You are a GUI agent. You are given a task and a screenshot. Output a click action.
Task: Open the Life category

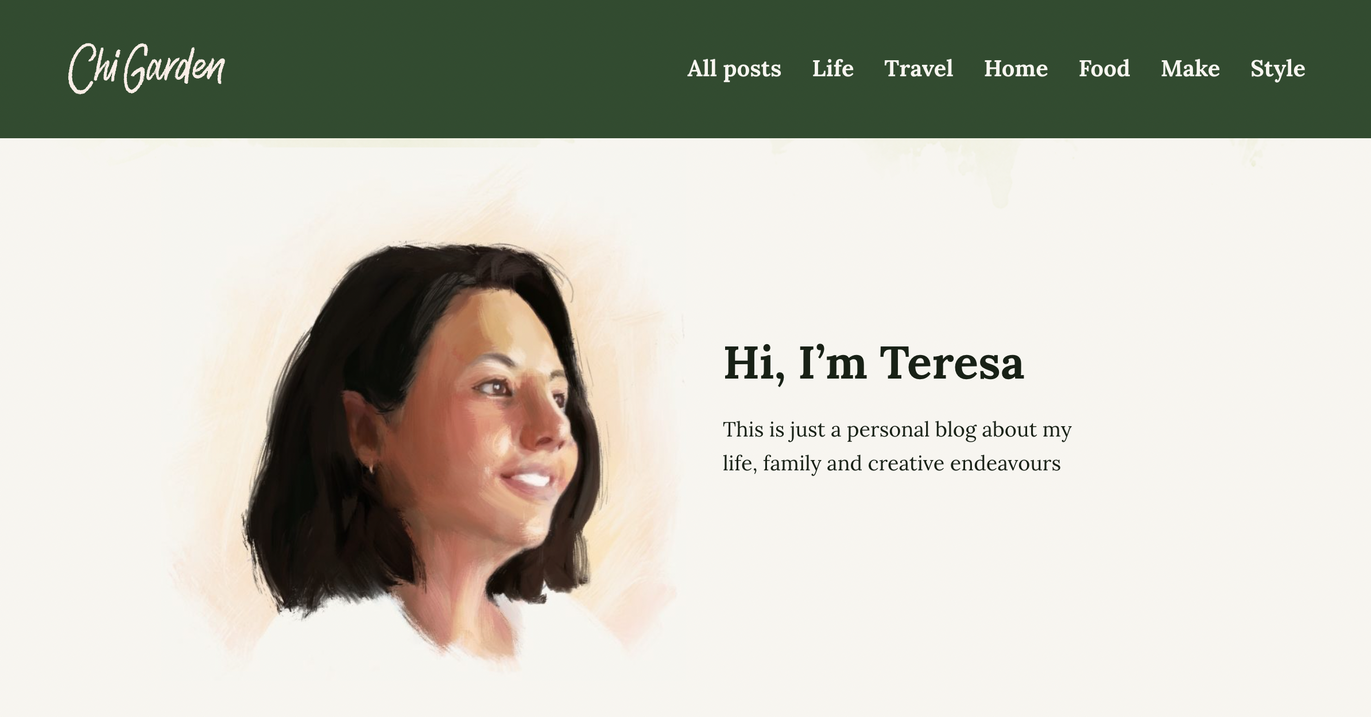(x=831, y=68)
